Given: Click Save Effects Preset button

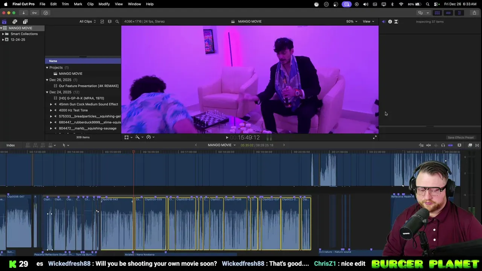Looking at the screenshot, I should coord(461,137).
